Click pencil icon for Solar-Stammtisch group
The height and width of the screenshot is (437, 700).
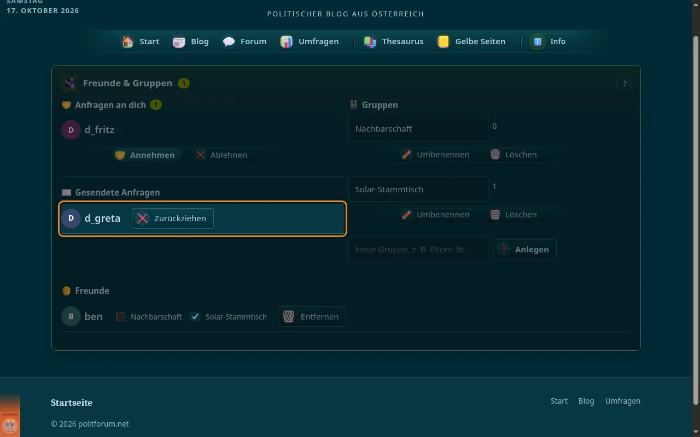click(x=406, y=215)
